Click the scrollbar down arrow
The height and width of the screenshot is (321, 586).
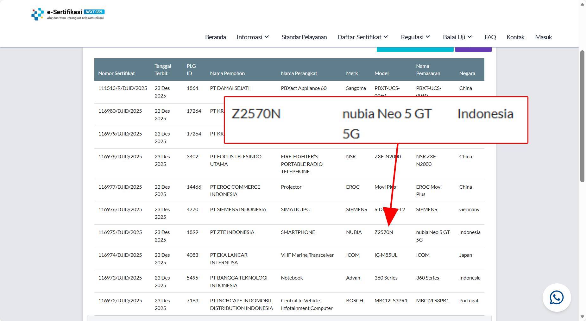pyautogui.click(x=582, y=316)
